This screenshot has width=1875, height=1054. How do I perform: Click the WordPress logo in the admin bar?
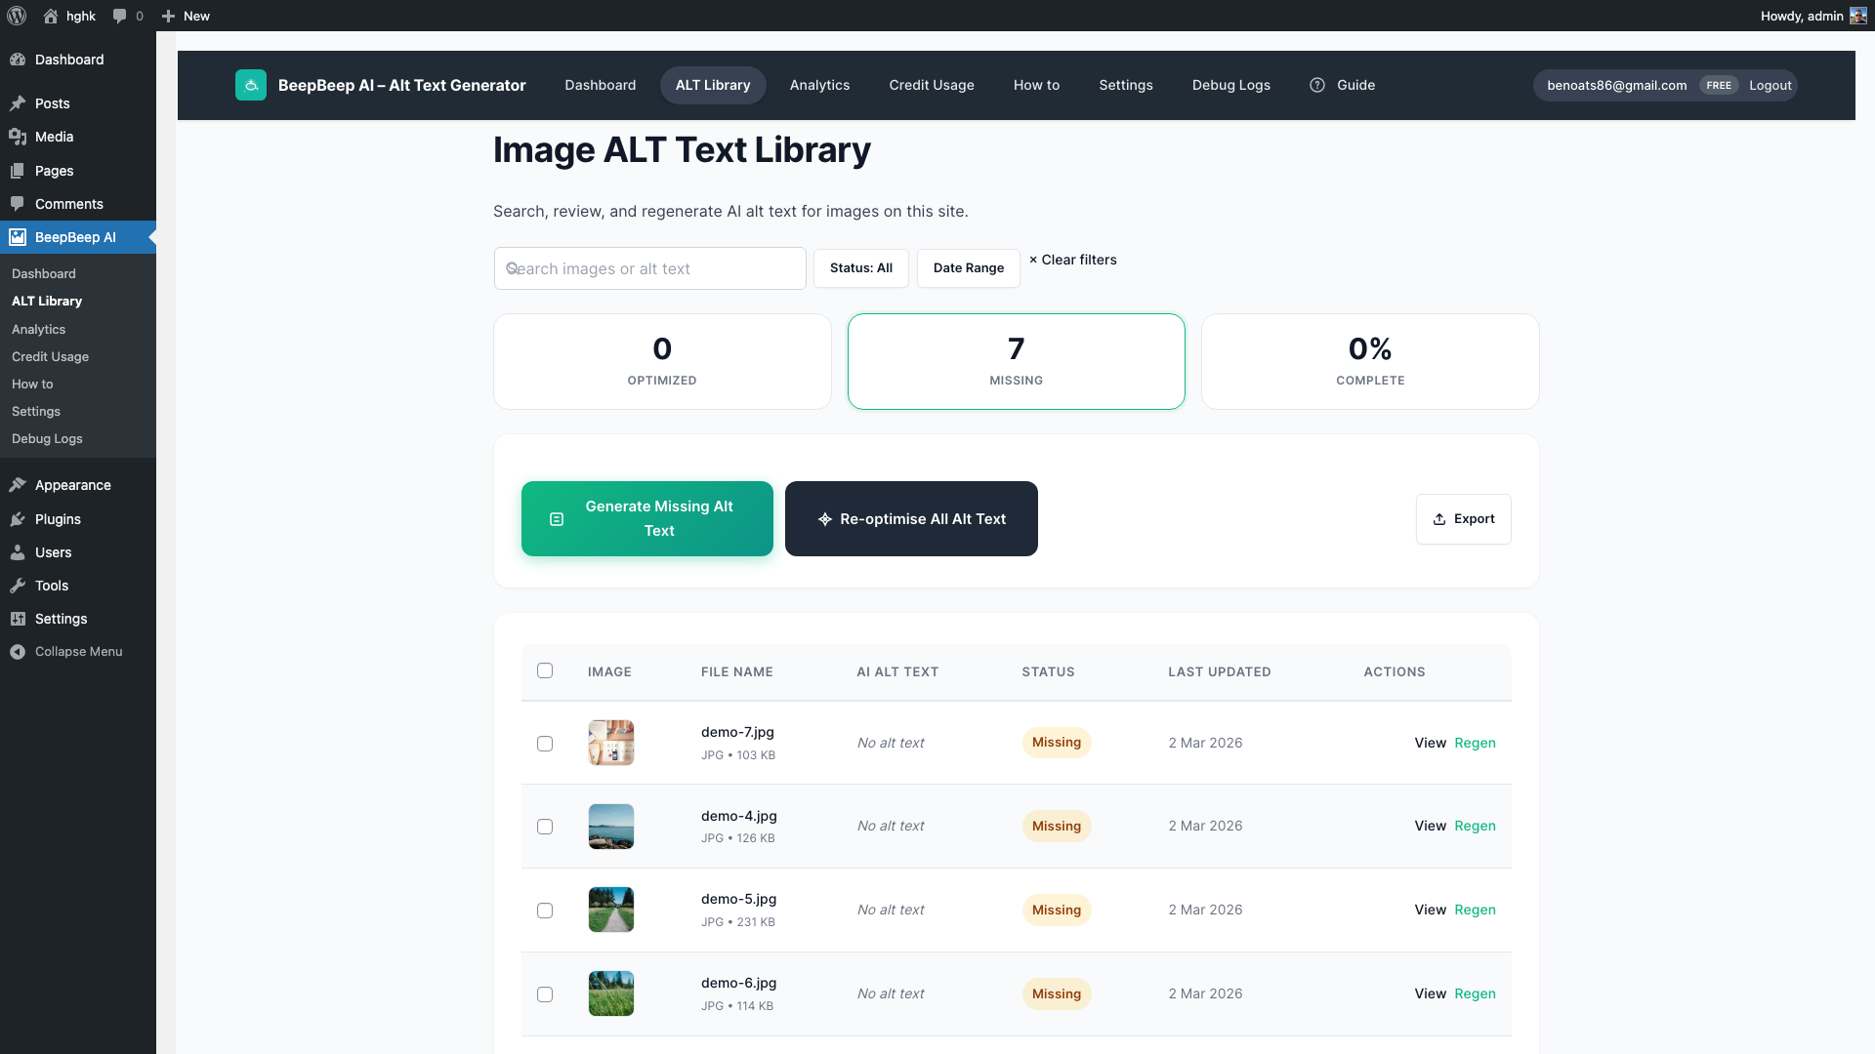tap(16, 16)
